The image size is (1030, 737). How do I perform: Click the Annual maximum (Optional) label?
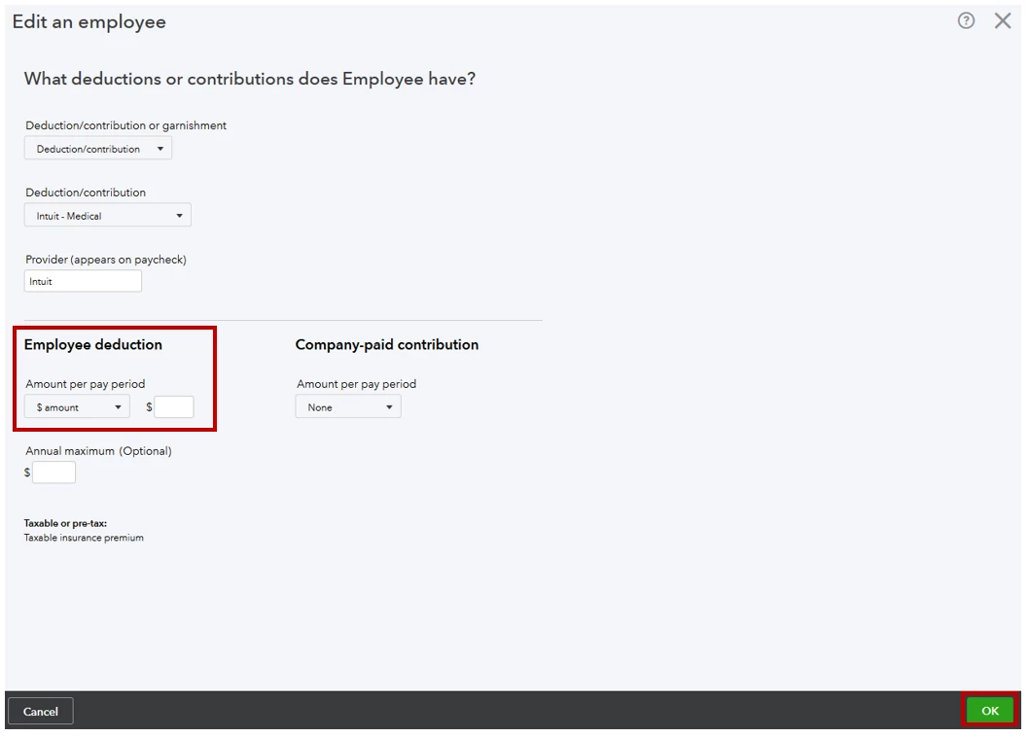pos(98,451)
